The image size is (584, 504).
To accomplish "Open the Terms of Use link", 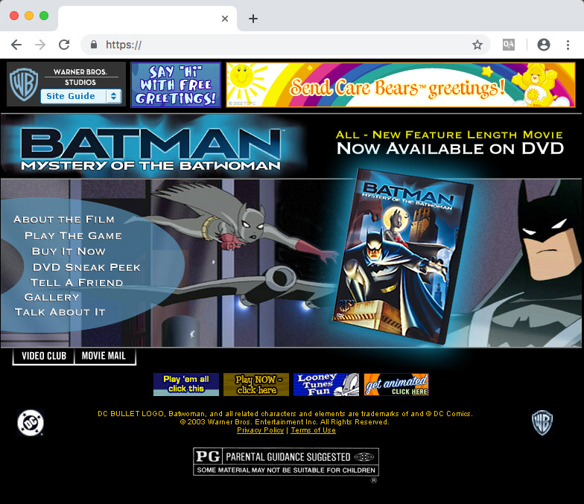I will click(x=313, y=430).
